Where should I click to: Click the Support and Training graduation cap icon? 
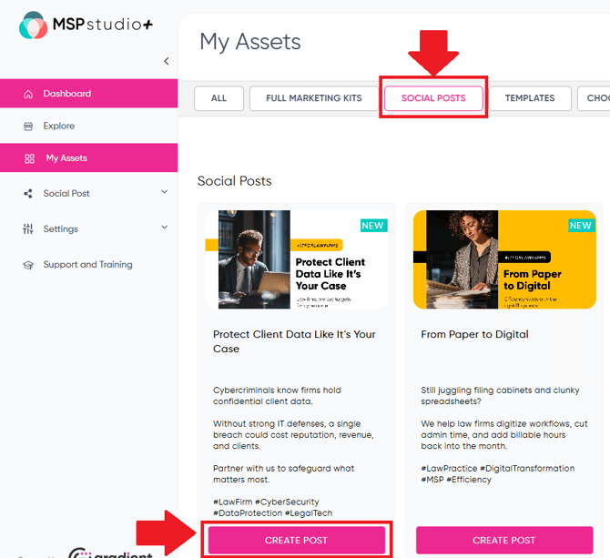[28, 265]
